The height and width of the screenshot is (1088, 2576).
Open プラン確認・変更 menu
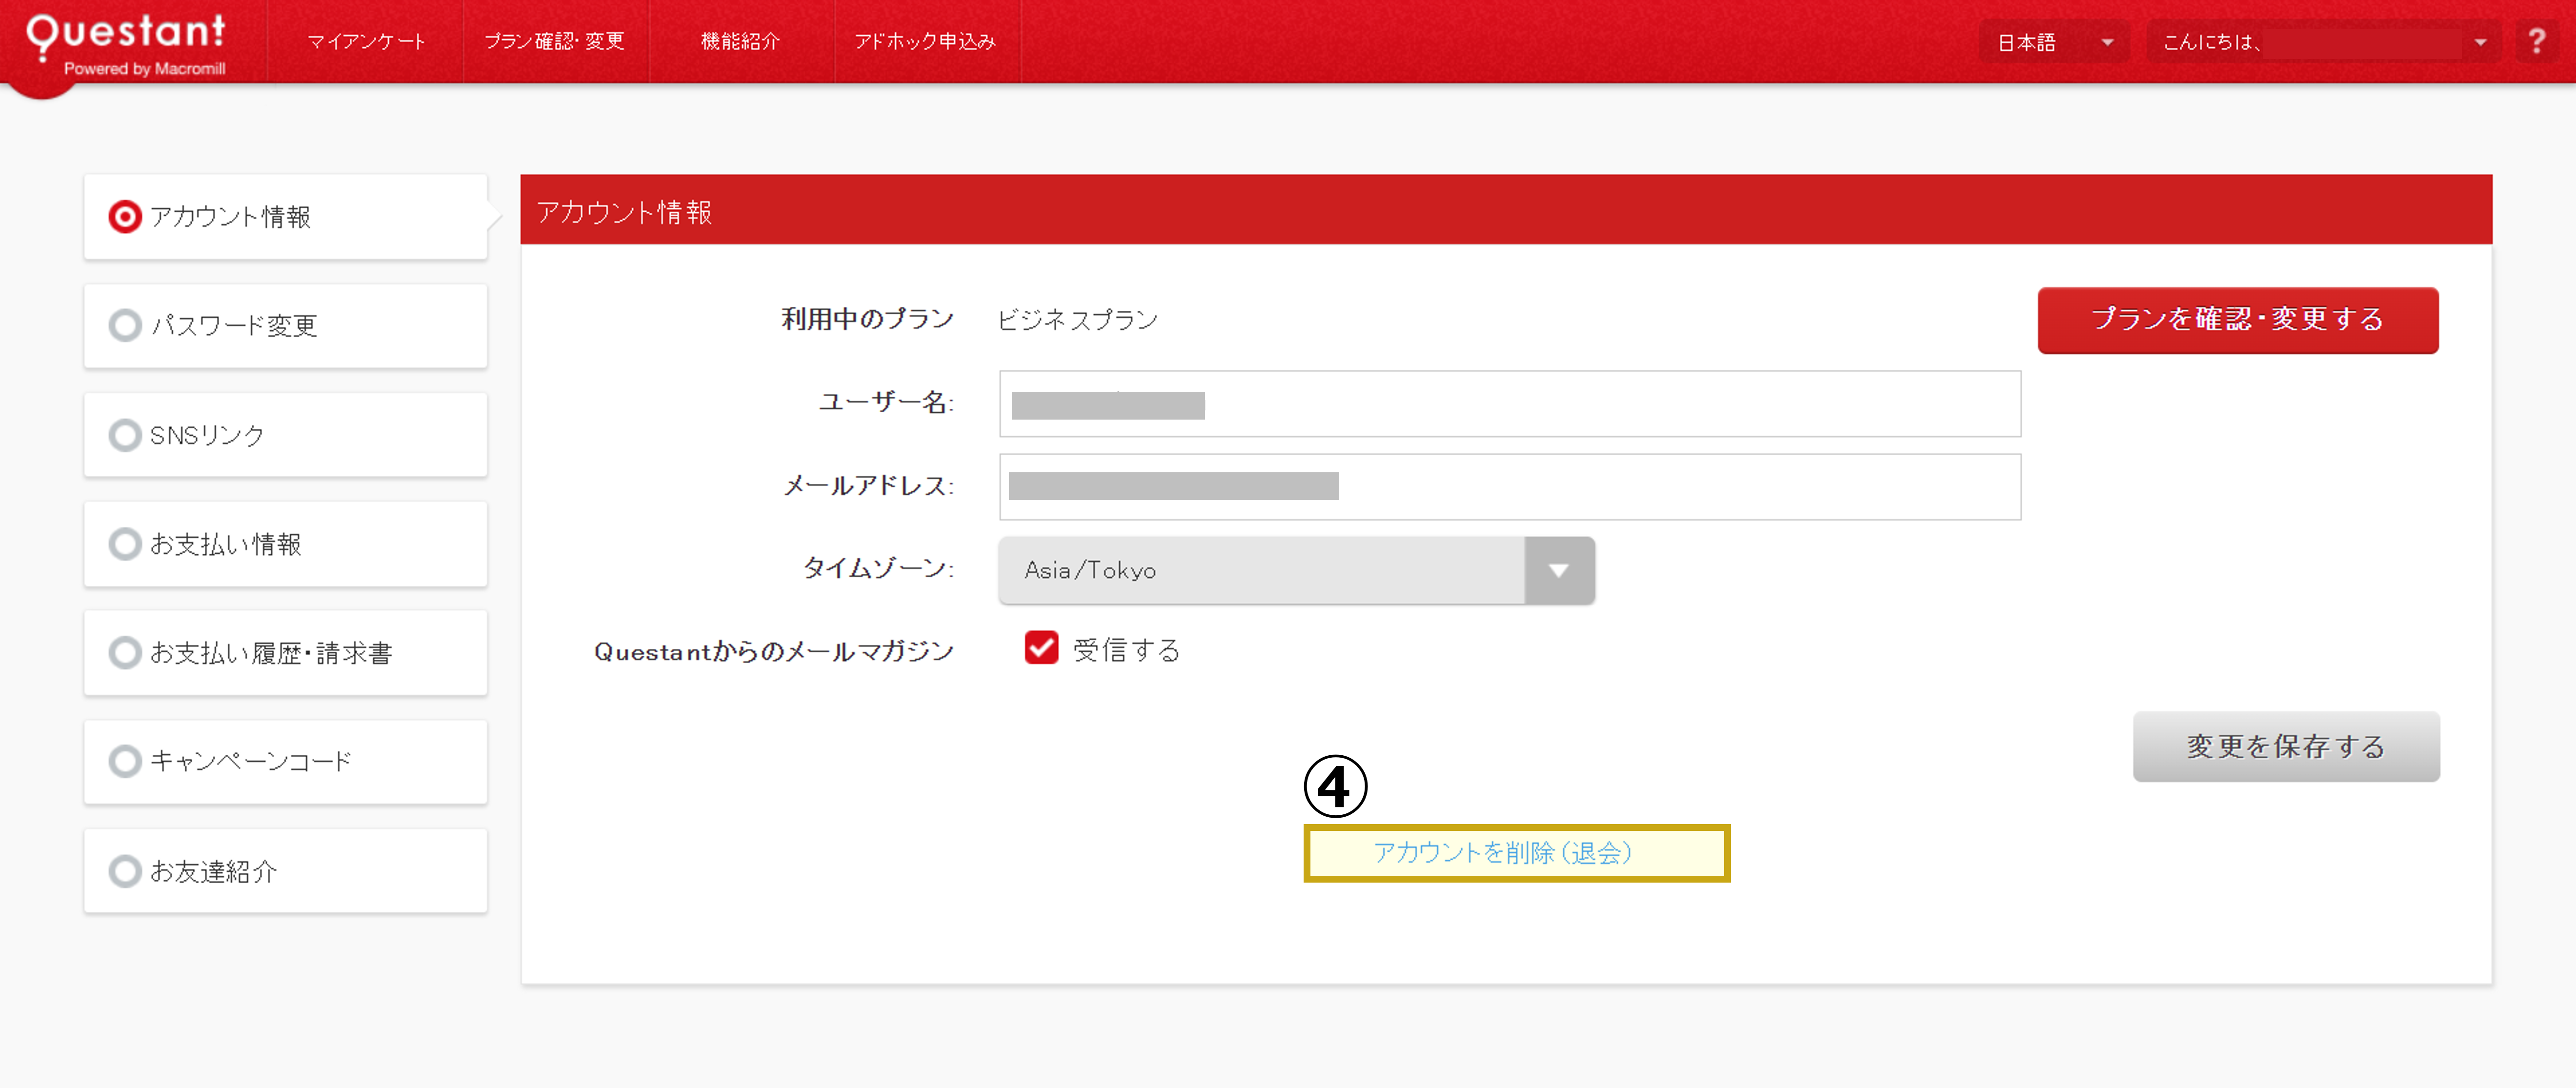coord(555,42)
